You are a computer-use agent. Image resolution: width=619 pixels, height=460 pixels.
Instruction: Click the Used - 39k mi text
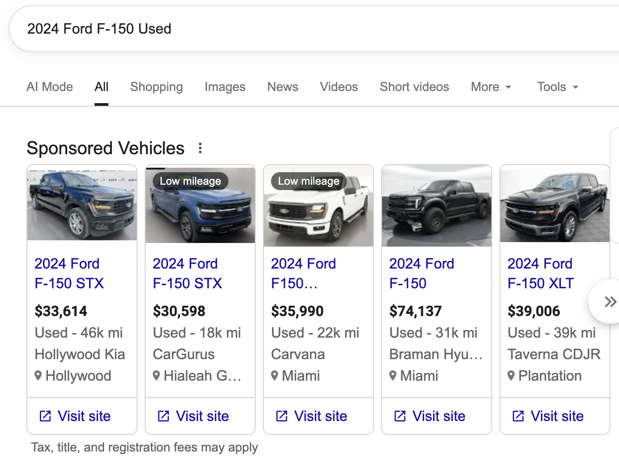[x=552, y=333]
